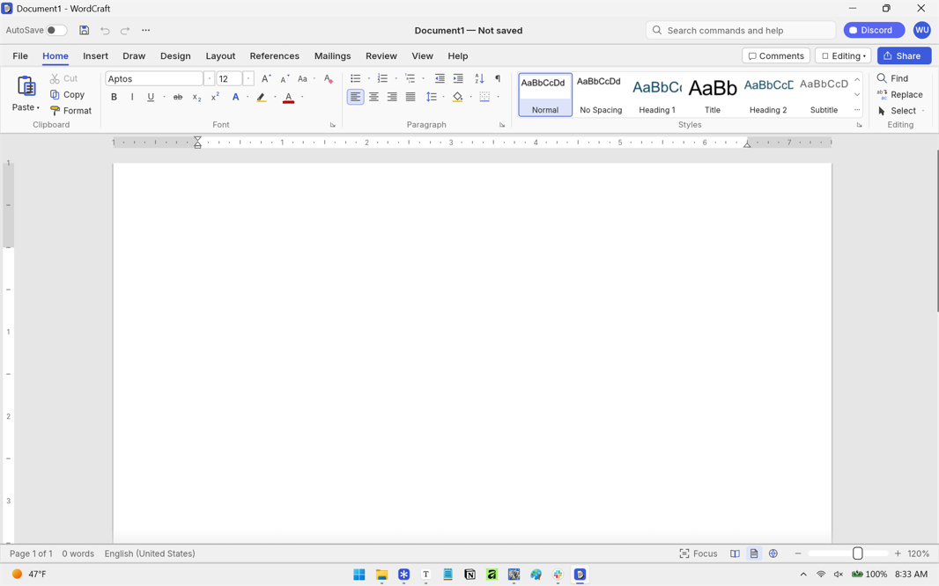The width and height of the screenshot is (939, 586).
Task: Copy selection with the Copy button
Action: tap(67, 94)
